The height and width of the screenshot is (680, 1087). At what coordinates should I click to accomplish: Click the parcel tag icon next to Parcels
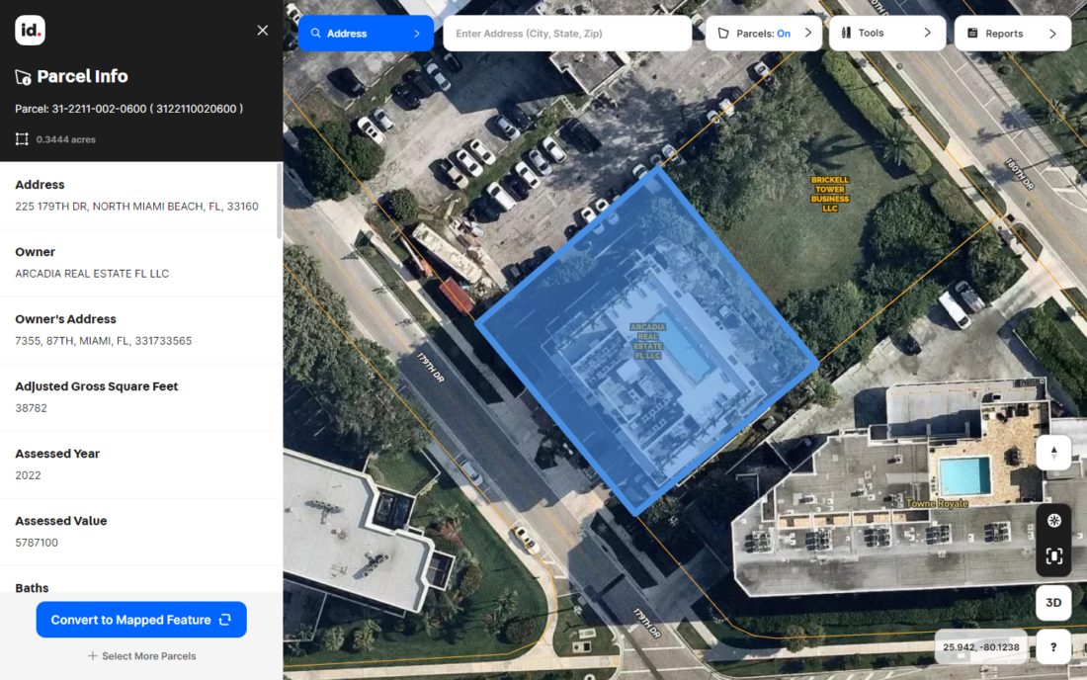coord(724,33)
